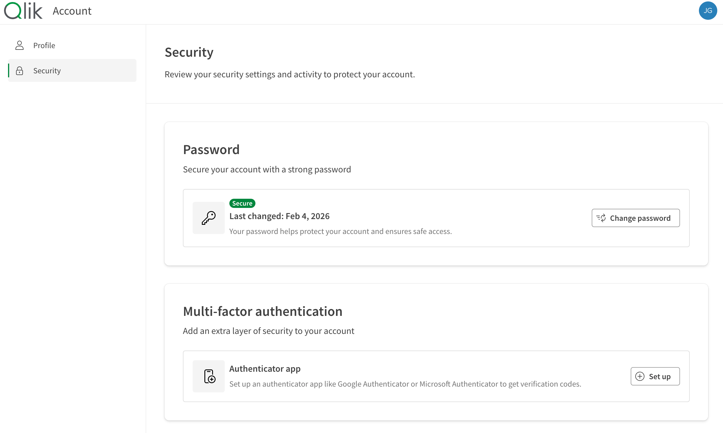The image size is (723, 433).
Task: Set up the Authenticator app
Action: [x=655, y=376]
